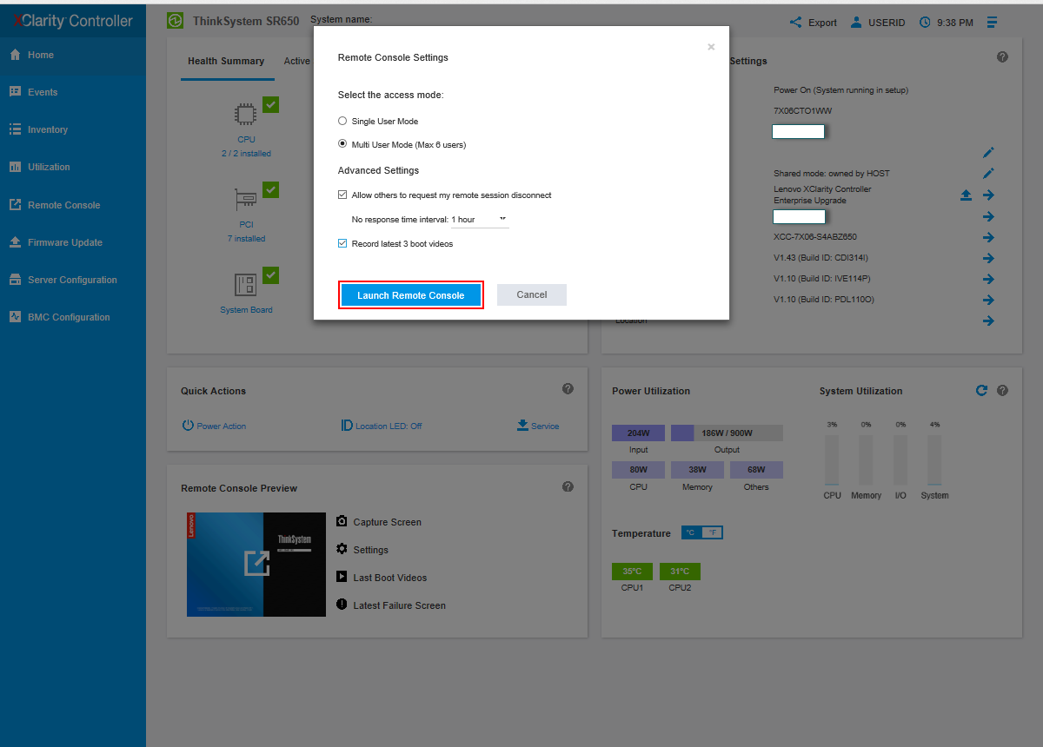The height and width of the screenshot is (747, 1043).
Task: Edit the Shared mode owned by HOST setting
Action: pyautogui.click(x=988, y=174)
